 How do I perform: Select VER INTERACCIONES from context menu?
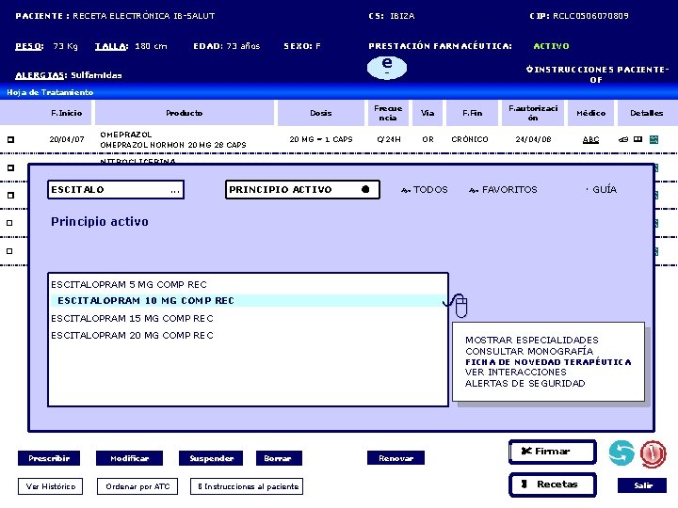[x=516, y=372]
